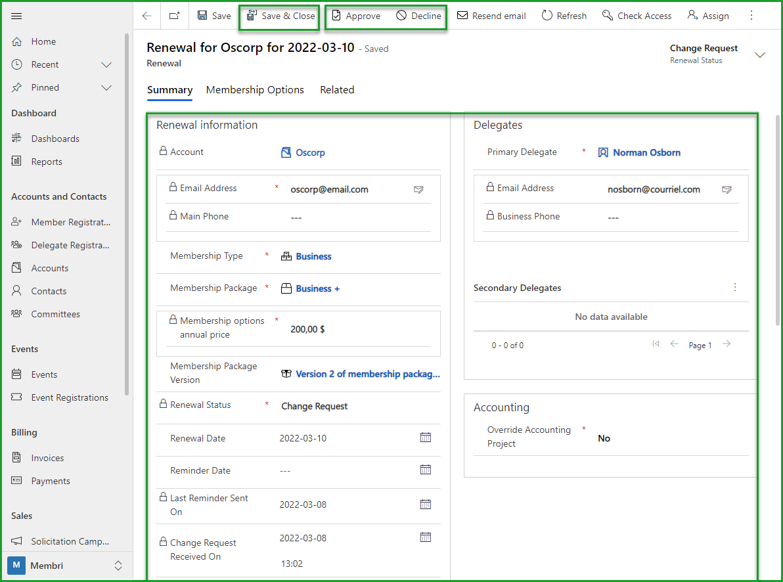Open the Renewal Date calendar picker
The width and height of the screenshot is (783, 582).
pyautogui.click(x=426, y=437)
